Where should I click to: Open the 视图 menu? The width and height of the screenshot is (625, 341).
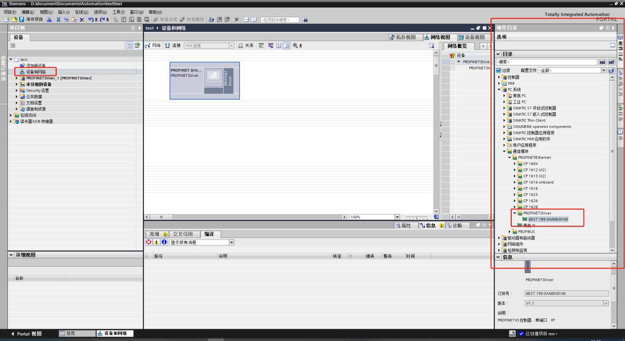point(46,12)
